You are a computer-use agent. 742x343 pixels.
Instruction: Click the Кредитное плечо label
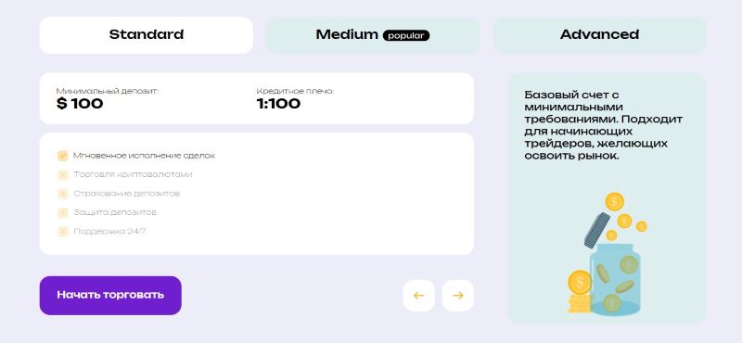click(x=295, y=91)
